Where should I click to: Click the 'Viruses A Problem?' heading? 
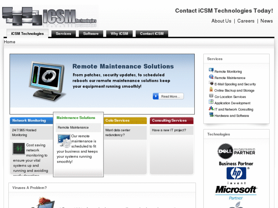pyautogui.click(x=29, y=188)
